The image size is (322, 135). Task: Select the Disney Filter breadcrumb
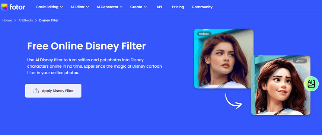(49, 20)
